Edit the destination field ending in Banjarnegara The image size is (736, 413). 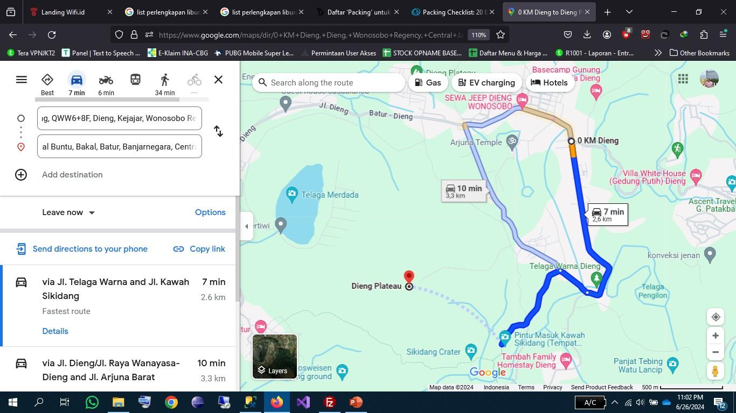pos(120,147)
